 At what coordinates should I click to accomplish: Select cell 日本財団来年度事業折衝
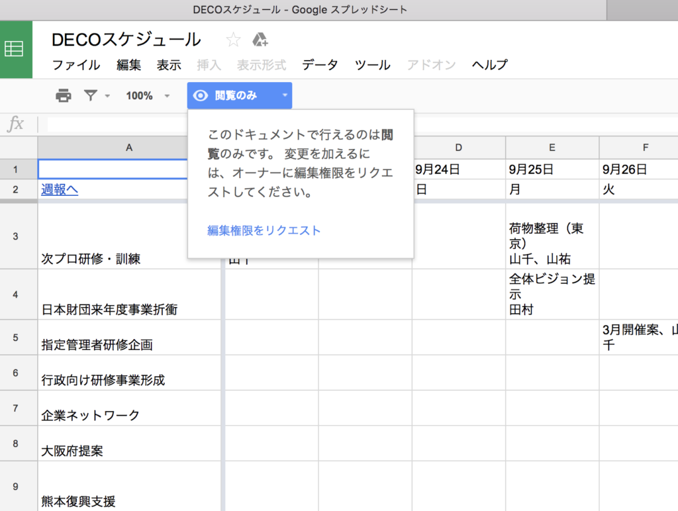pyautogui.click(x=129, y=295)
